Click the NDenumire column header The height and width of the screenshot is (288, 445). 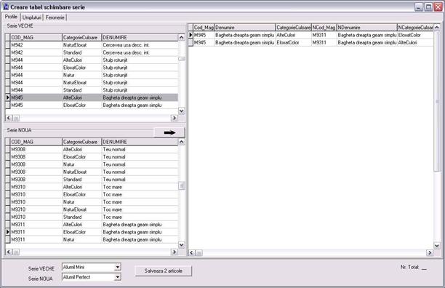(366, 28)
